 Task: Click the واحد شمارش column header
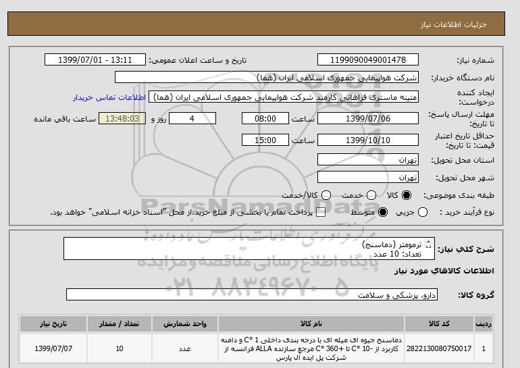pos(185,323)
